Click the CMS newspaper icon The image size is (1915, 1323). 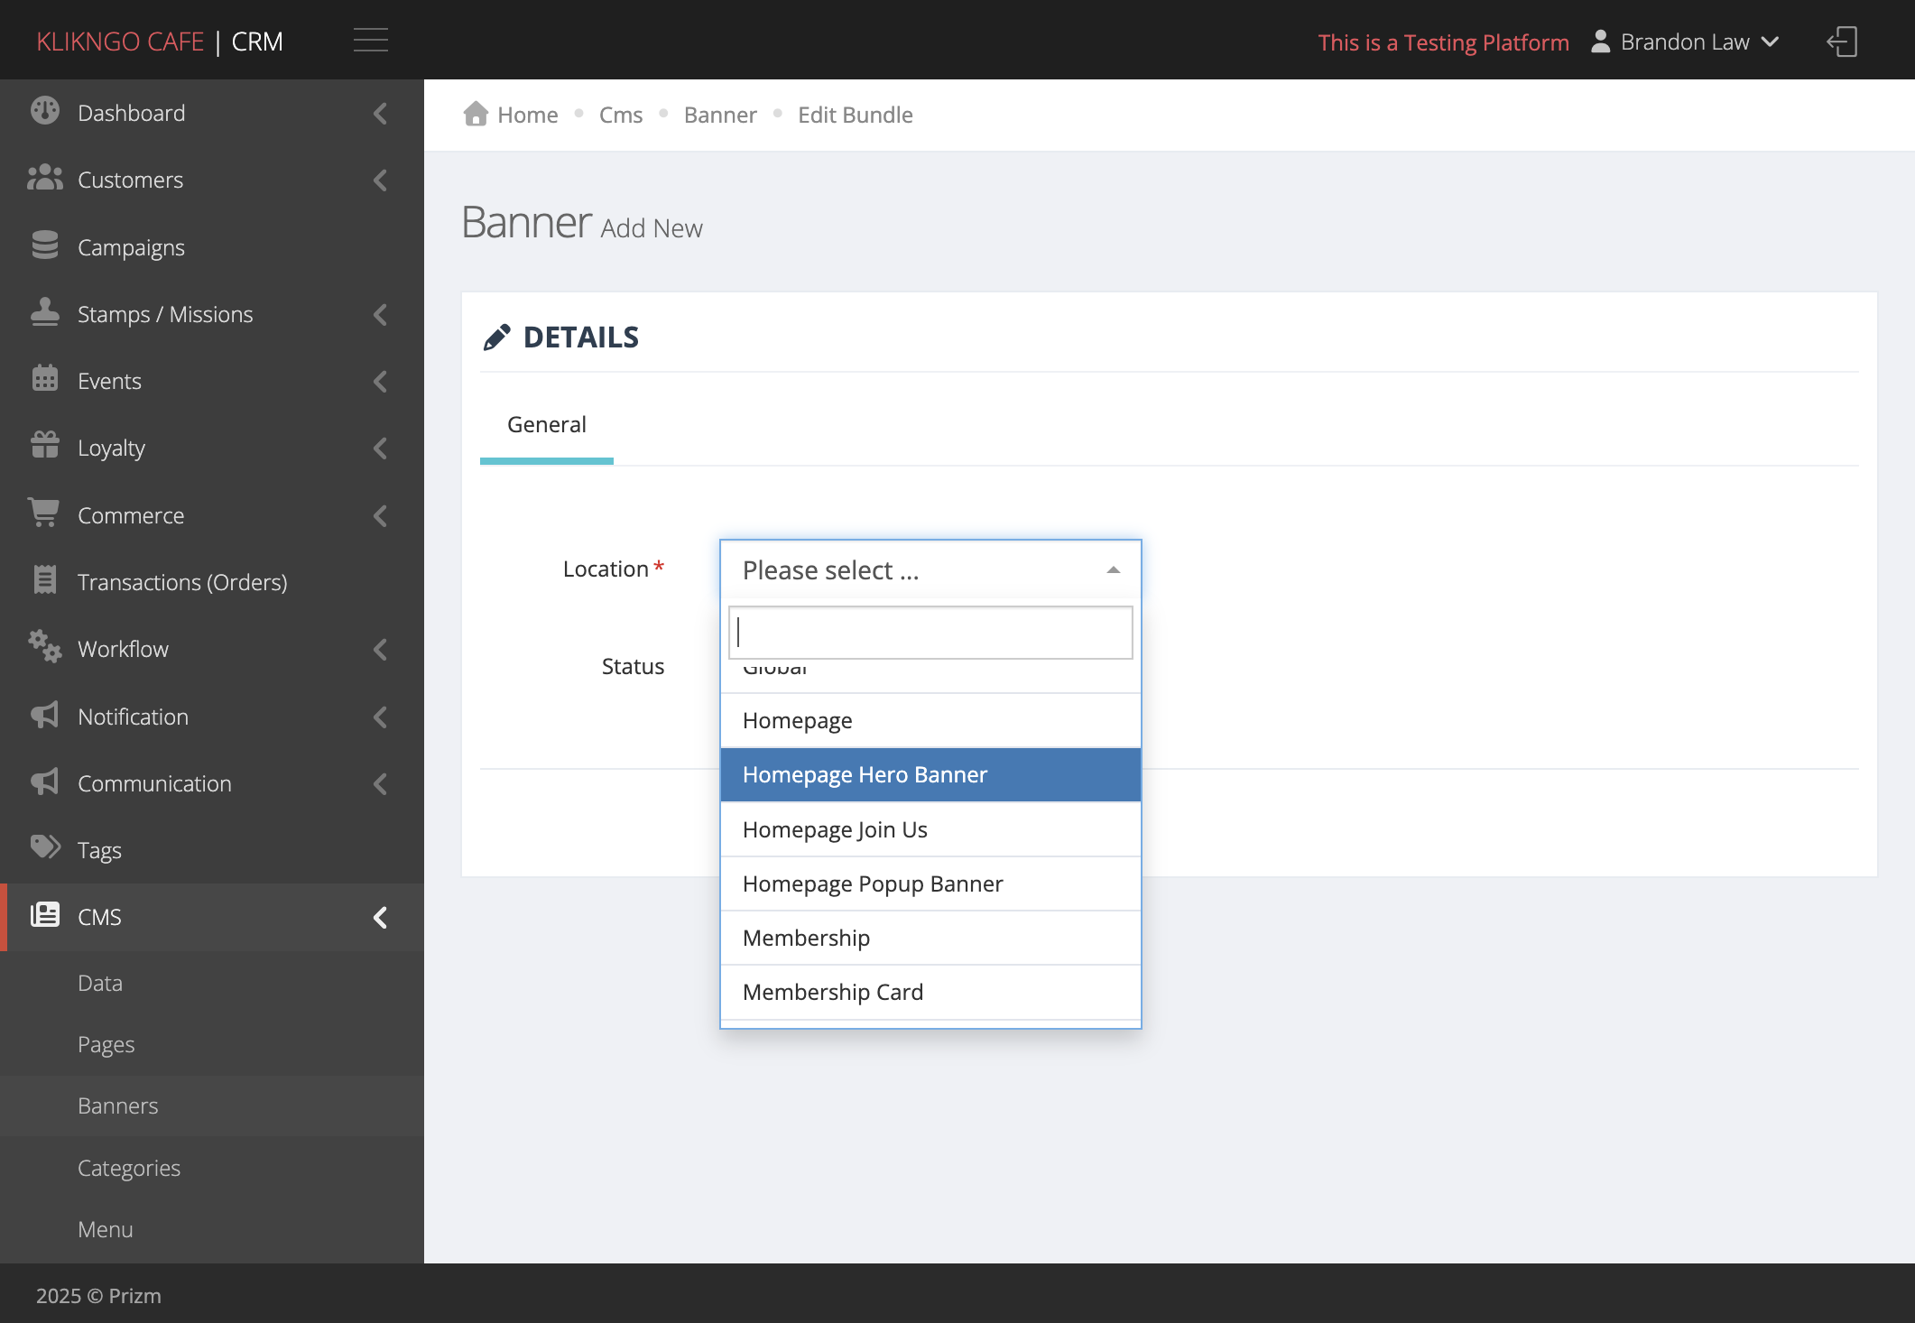tap(45, 915)
